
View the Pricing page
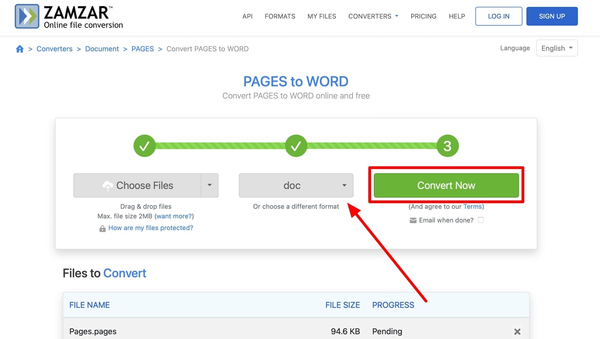pos(423,16)
